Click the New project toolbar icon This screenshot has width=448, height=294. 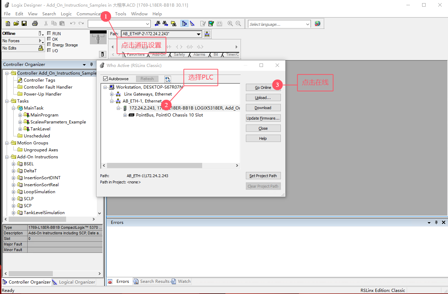pos(8,24)
